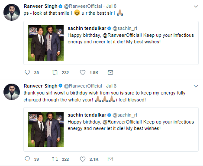This screenshot has width=203, height=166.
Task: Open the Jul 8 timestamp of second tweet
Action: [111, 86]
